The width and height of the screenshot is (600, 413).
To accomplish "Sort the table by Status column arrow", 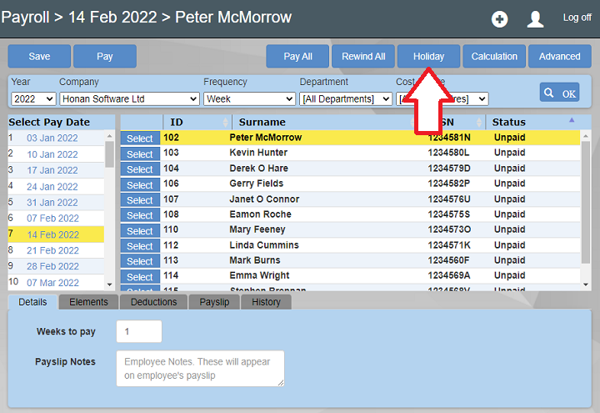I will [572, 120].
